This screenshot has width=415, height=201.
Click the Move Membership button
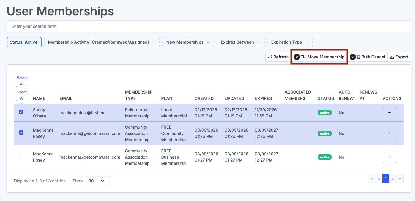coord(319,57)
